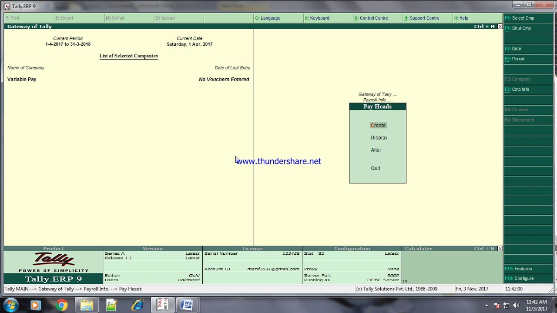557x313 pixels.
Task: Switch to Microsoft Word in the taskbar
Action: click(187, 305)
